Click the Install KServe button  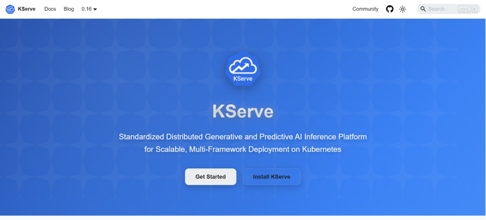click(271, 177)
